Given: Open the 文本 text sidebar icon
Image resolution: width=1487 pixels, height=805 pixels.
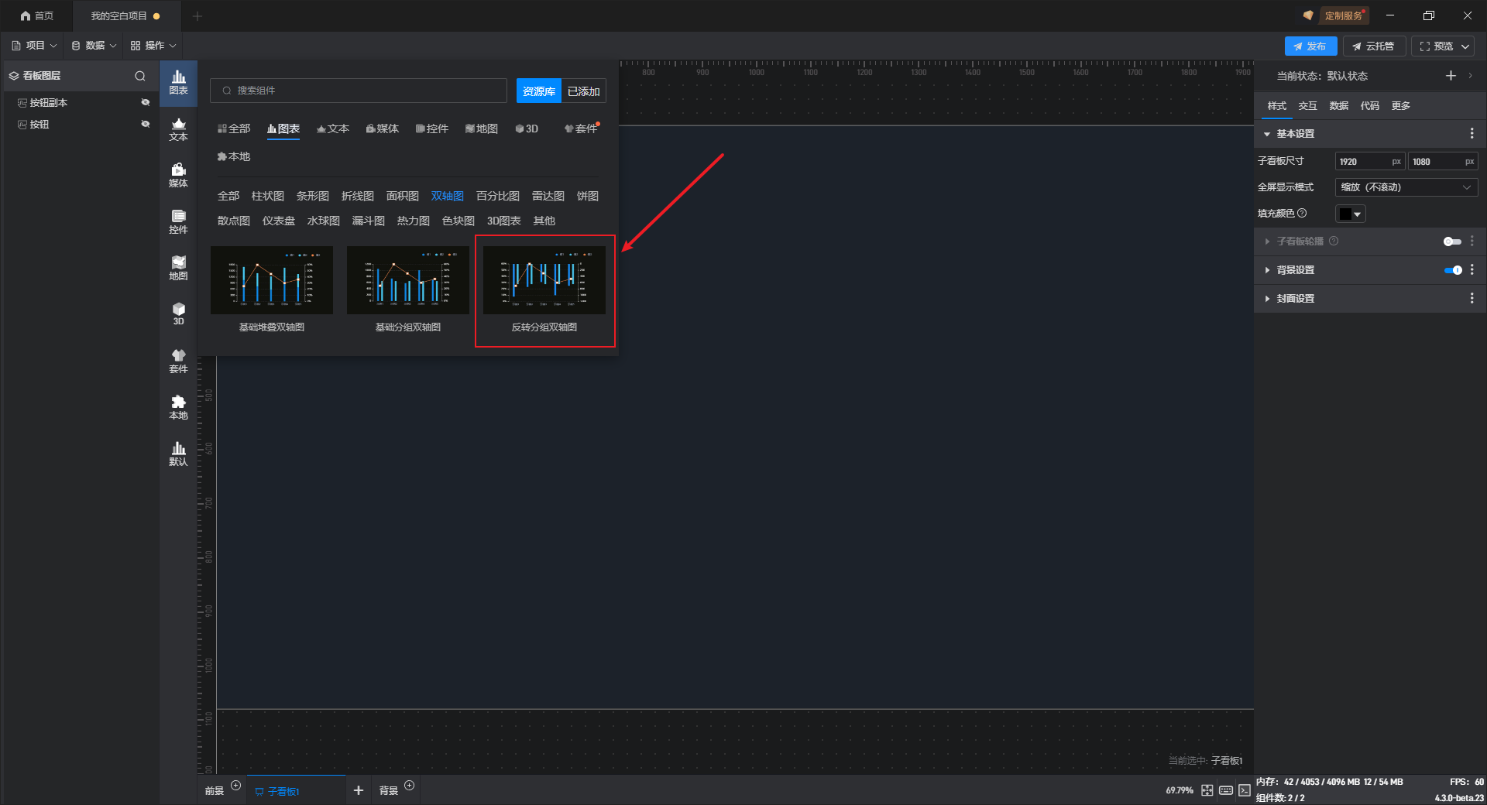Looking at the screenshot, I should [x=178, y=129].
